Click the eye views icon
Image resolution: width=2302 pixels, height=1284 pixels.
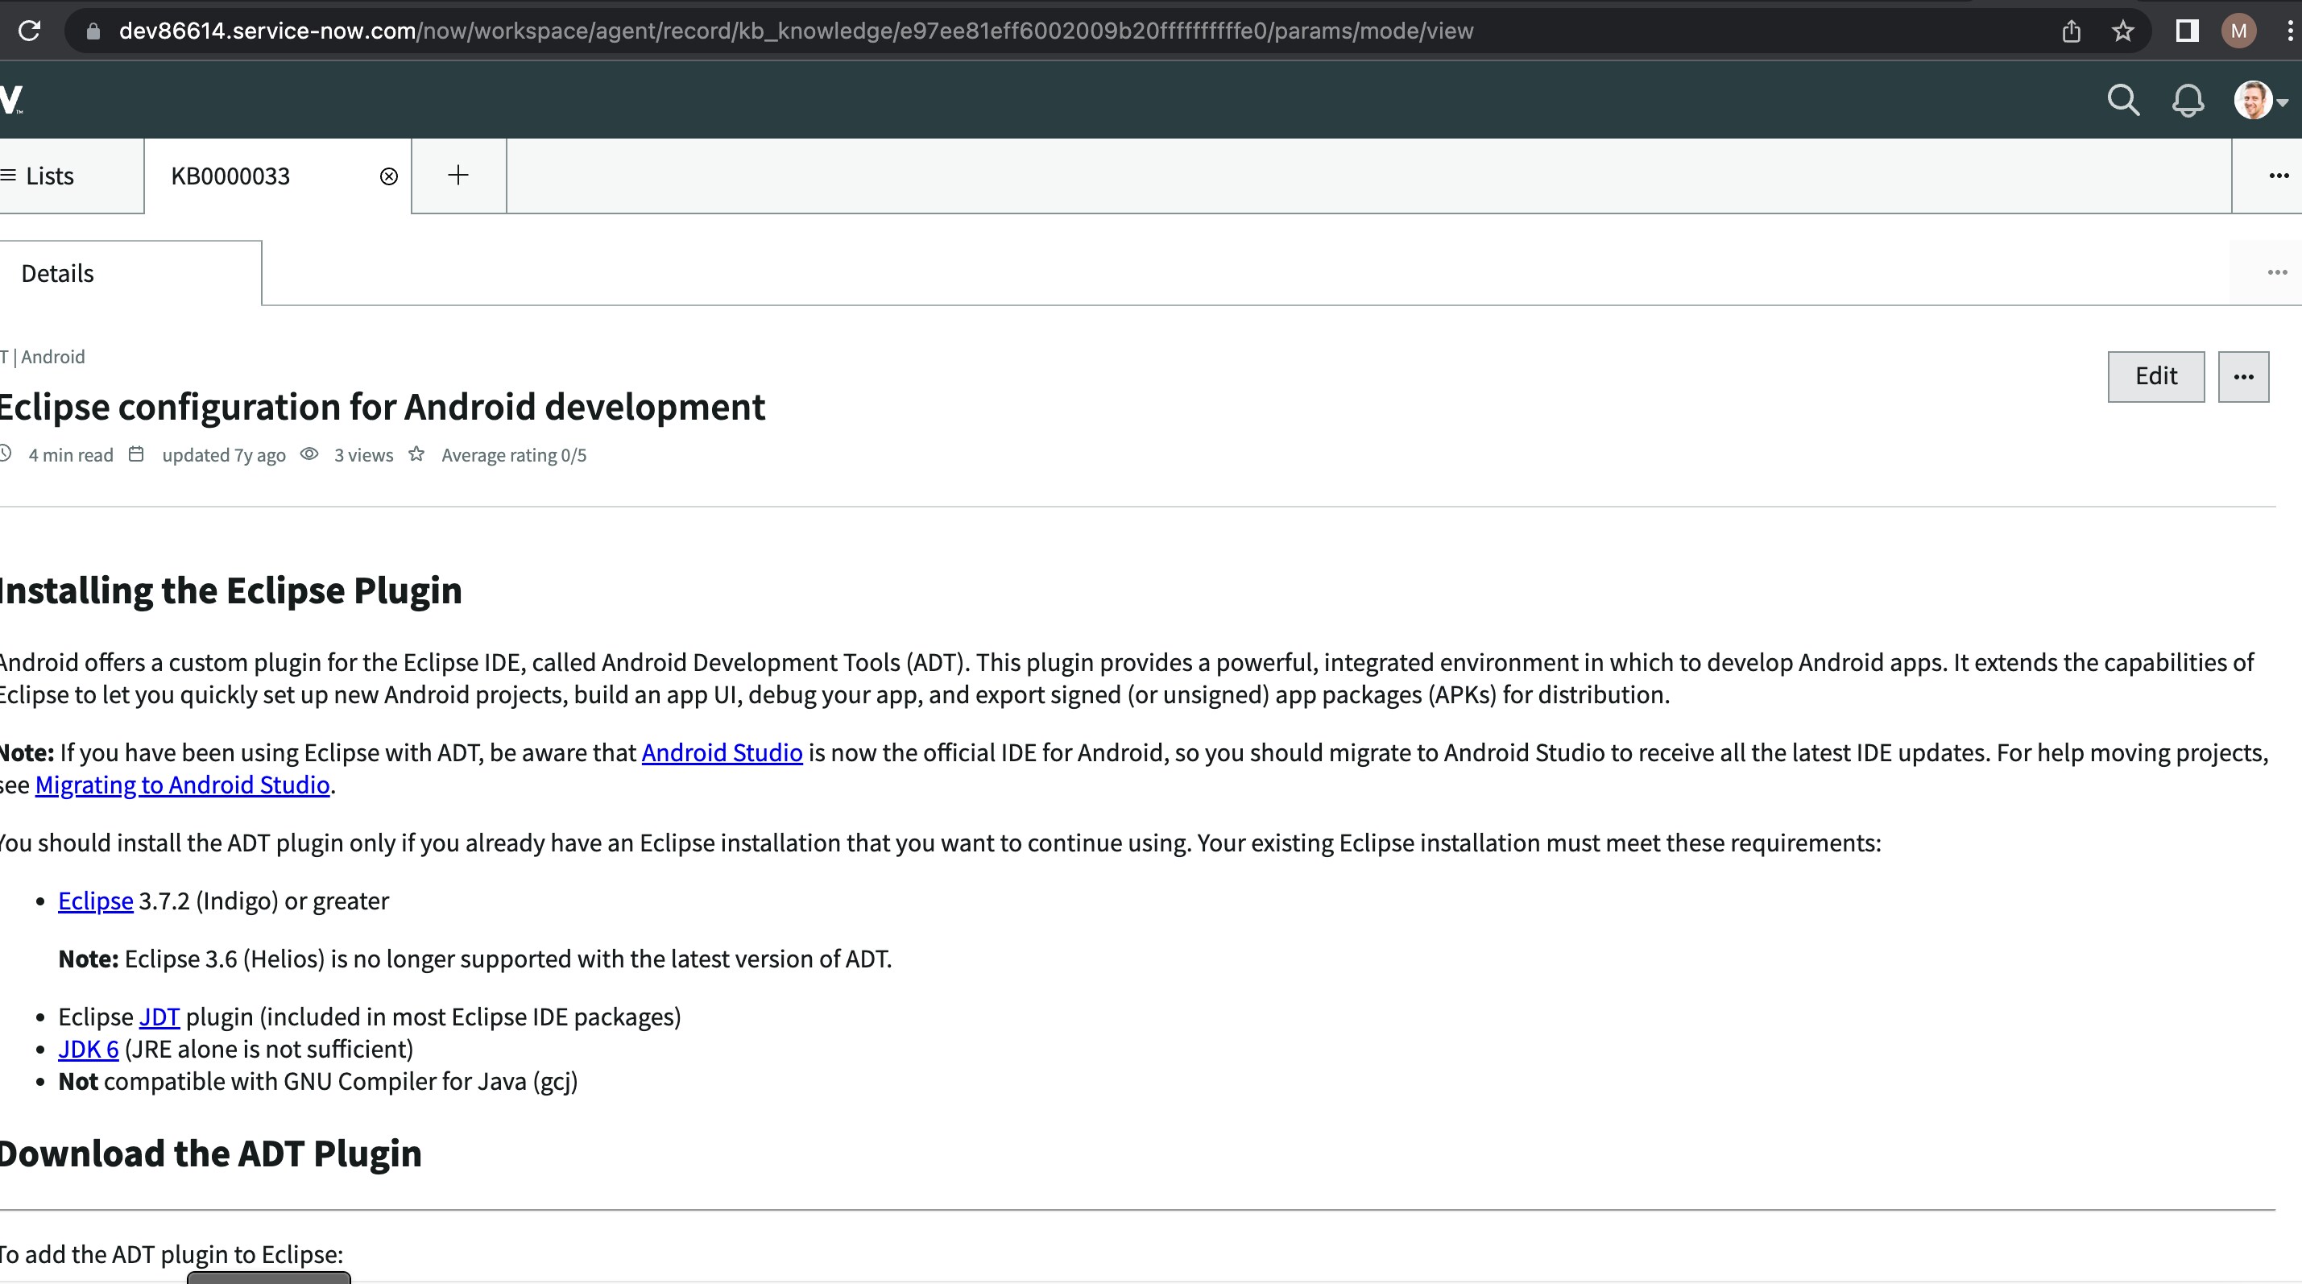pos(309,454)
